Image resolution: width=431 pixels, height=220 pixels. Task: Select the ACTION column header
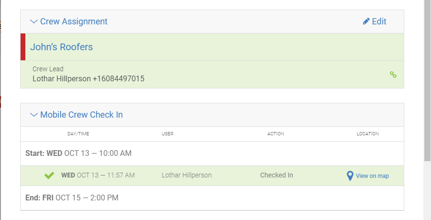pos(276,134)
